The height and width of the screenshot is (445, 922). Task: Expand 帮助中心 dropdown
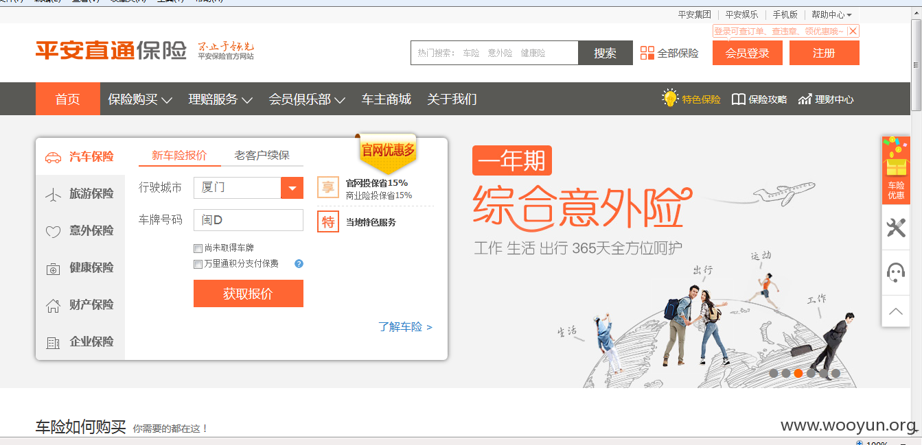[x=832, y=14]
